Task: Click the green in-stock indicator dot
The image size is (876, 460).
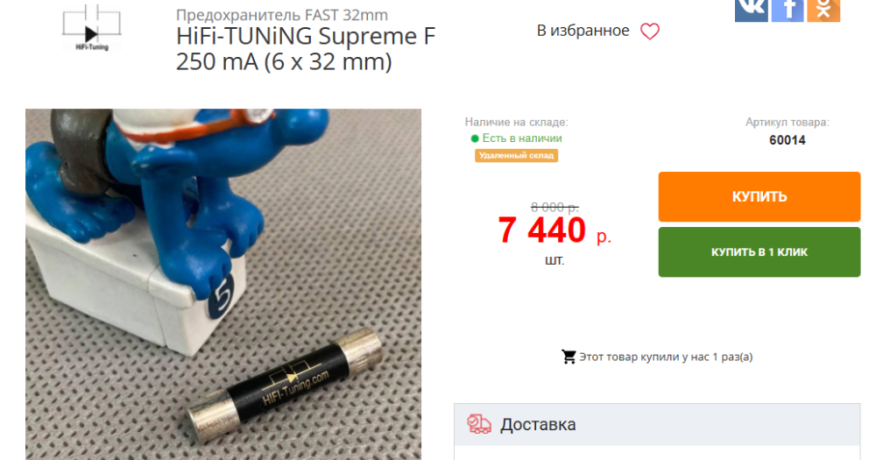Action: (475, 138)
